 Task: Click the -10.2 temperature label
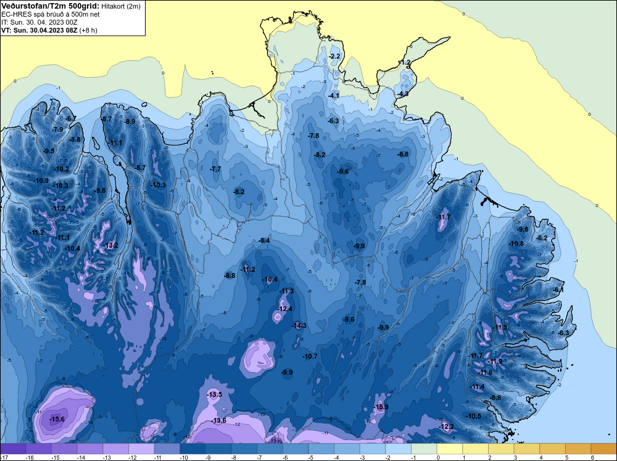[62, 169]
